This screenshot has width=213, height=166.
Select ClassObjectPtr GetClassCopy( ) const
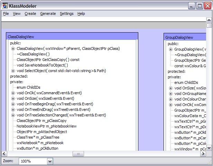point(48,60)
